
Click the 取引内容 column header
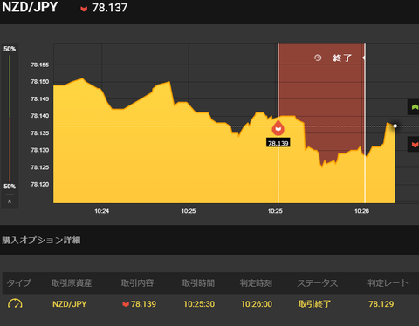tap(137, 282)
